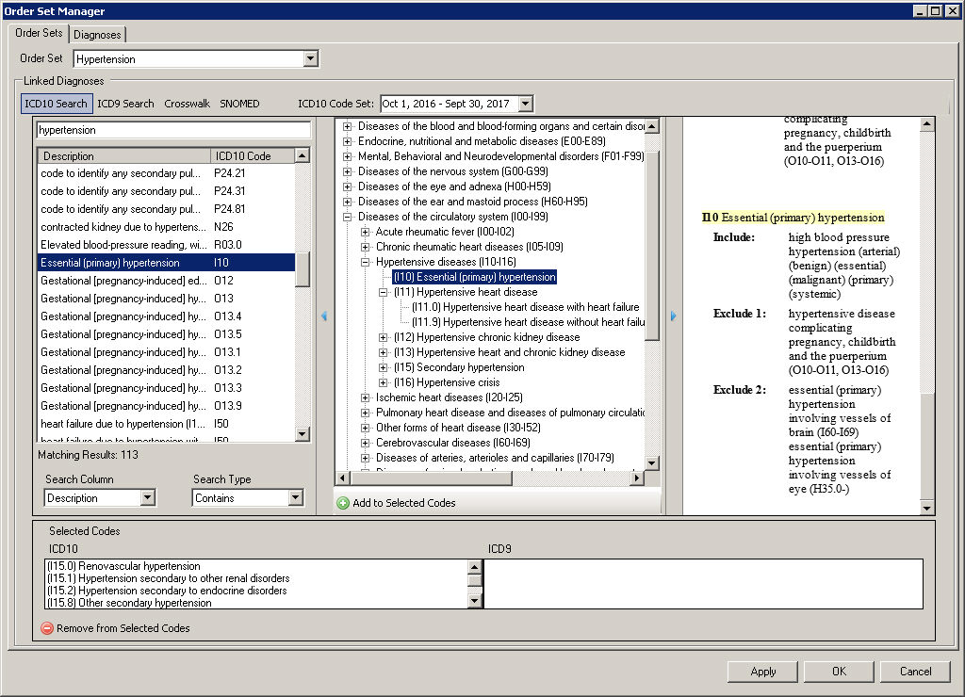The height and width of the screenshot is (697, 965).
Task: Collapse Diseases of the circulatory system node
Action: pyautogui.click(x=348, y=217)
